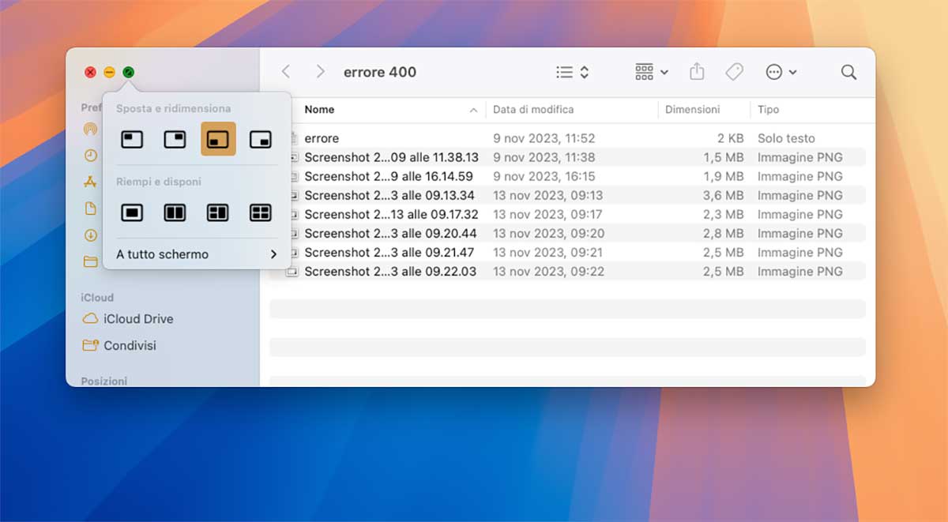Sort by Data di modifica column

[x=533, y=110]
